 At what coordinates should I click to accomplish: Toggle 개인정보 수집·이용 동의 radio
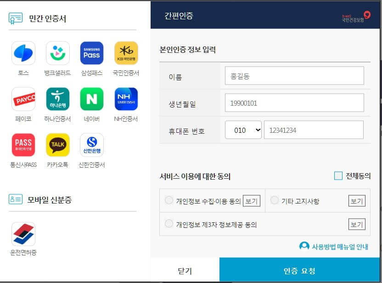(169, 200)
